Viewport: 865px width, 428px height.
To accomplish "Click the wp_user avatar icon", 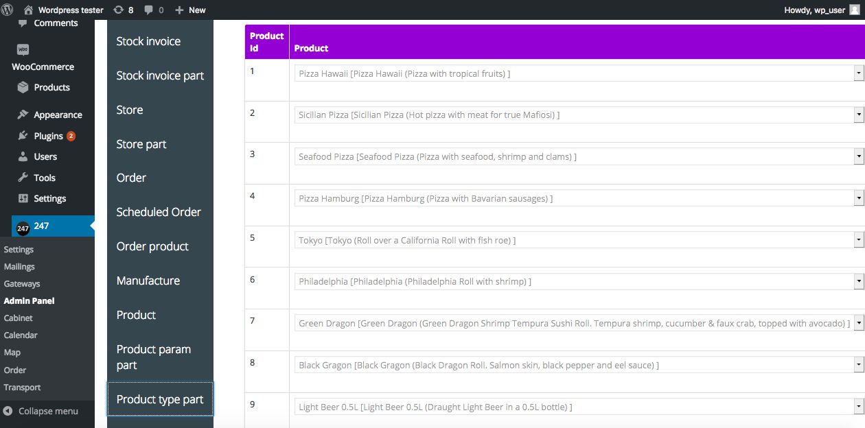I will pos(854,10).
